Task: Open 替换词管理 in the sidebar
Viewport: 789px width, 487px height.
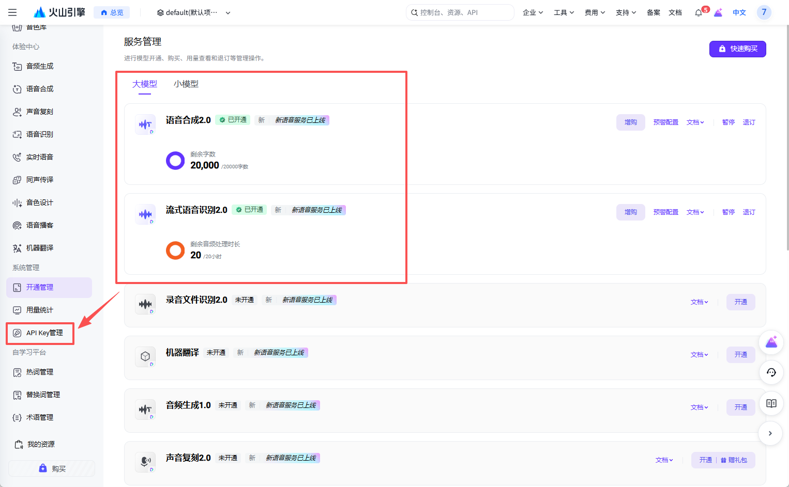Action: (x=49, y=395)
